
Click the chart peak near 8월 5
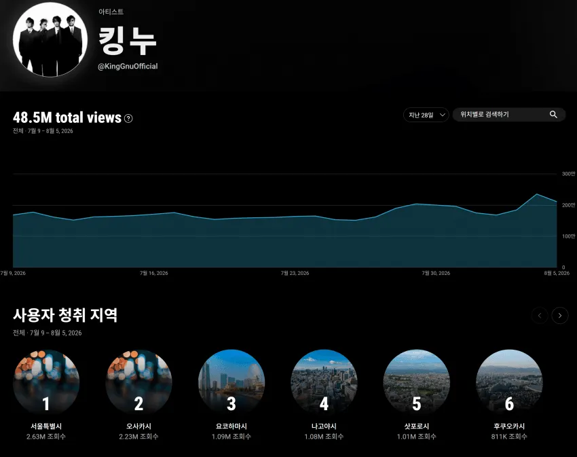click(536, 194)
